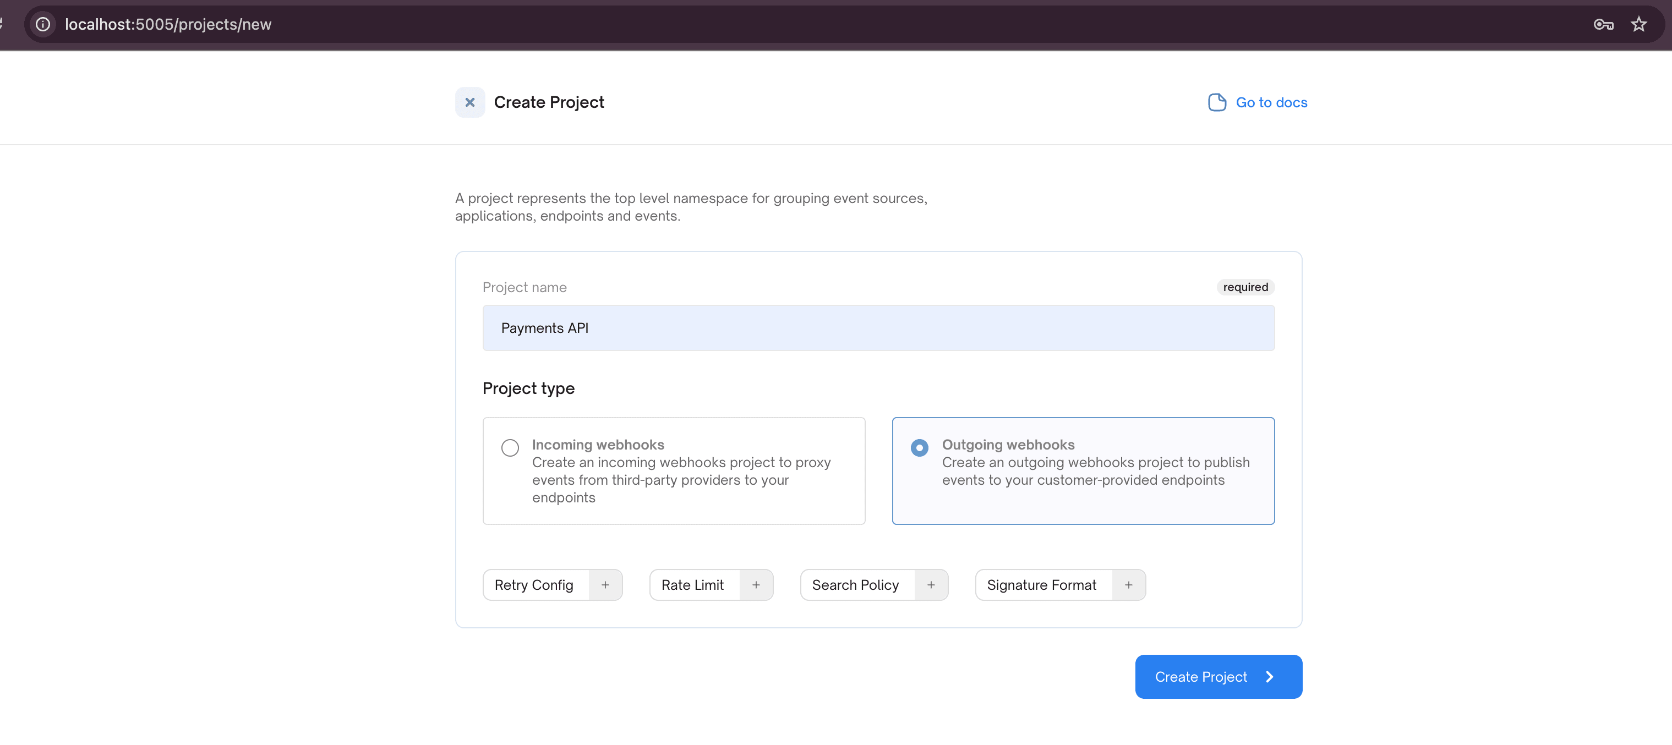The image size is (1672, 745).
Task: Click the Rate Limit label
Action: pos(692,585)
